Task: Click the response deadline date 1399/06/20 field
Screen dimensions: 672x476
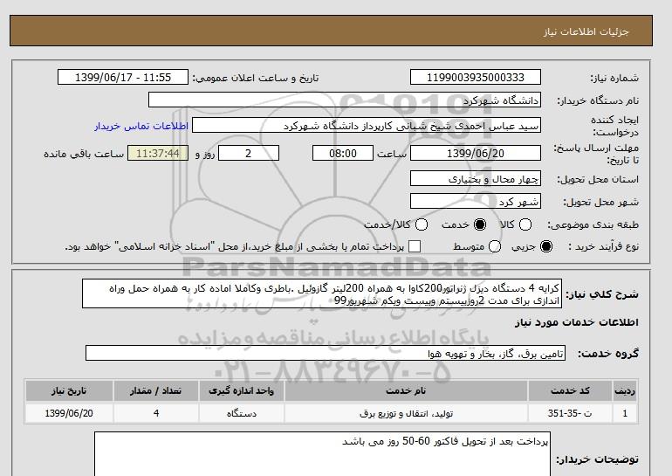Action: 476,154
